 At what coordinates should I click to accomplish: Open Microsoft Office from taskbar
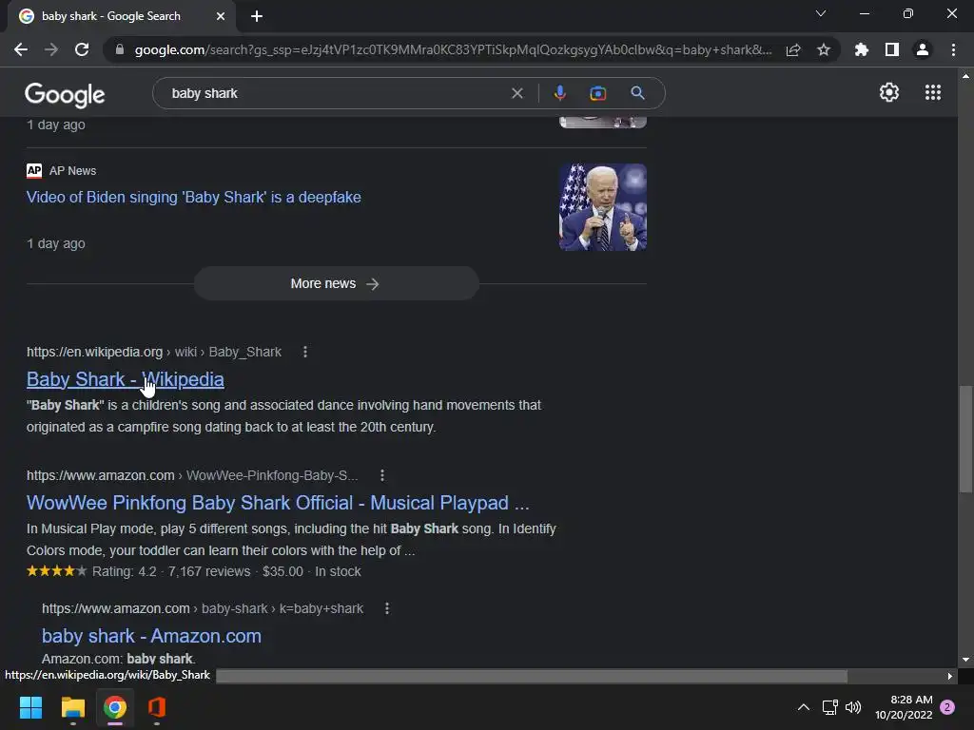point(157,707)
